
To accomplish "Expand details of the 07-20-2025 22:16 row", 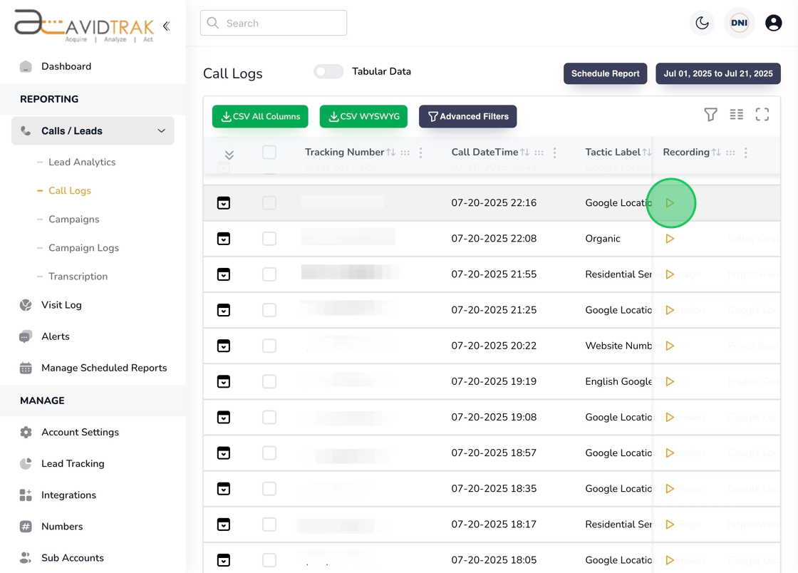I will coord(224,203).
